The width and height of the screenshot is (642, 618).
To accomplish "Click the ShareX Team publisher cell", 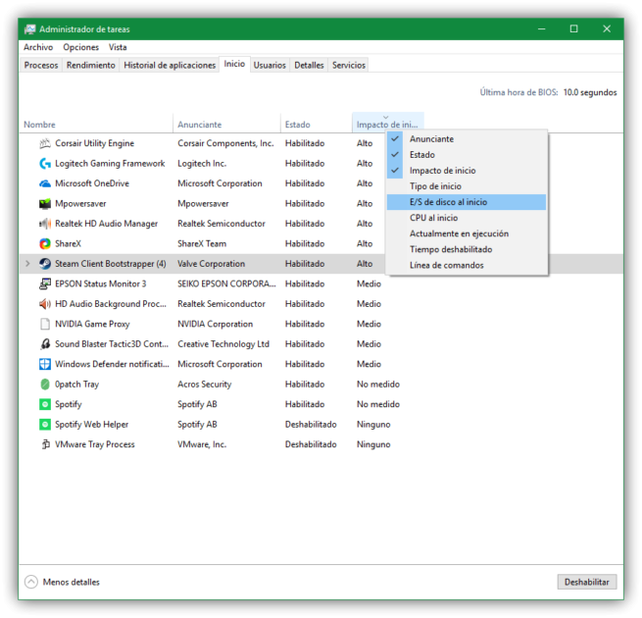I will click(x=202, y=244).
